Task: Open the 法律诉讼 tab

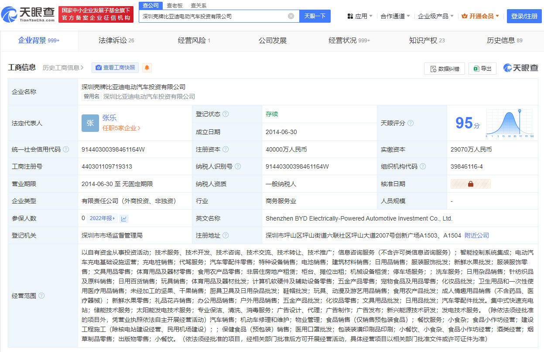Action: coord(116,40)
